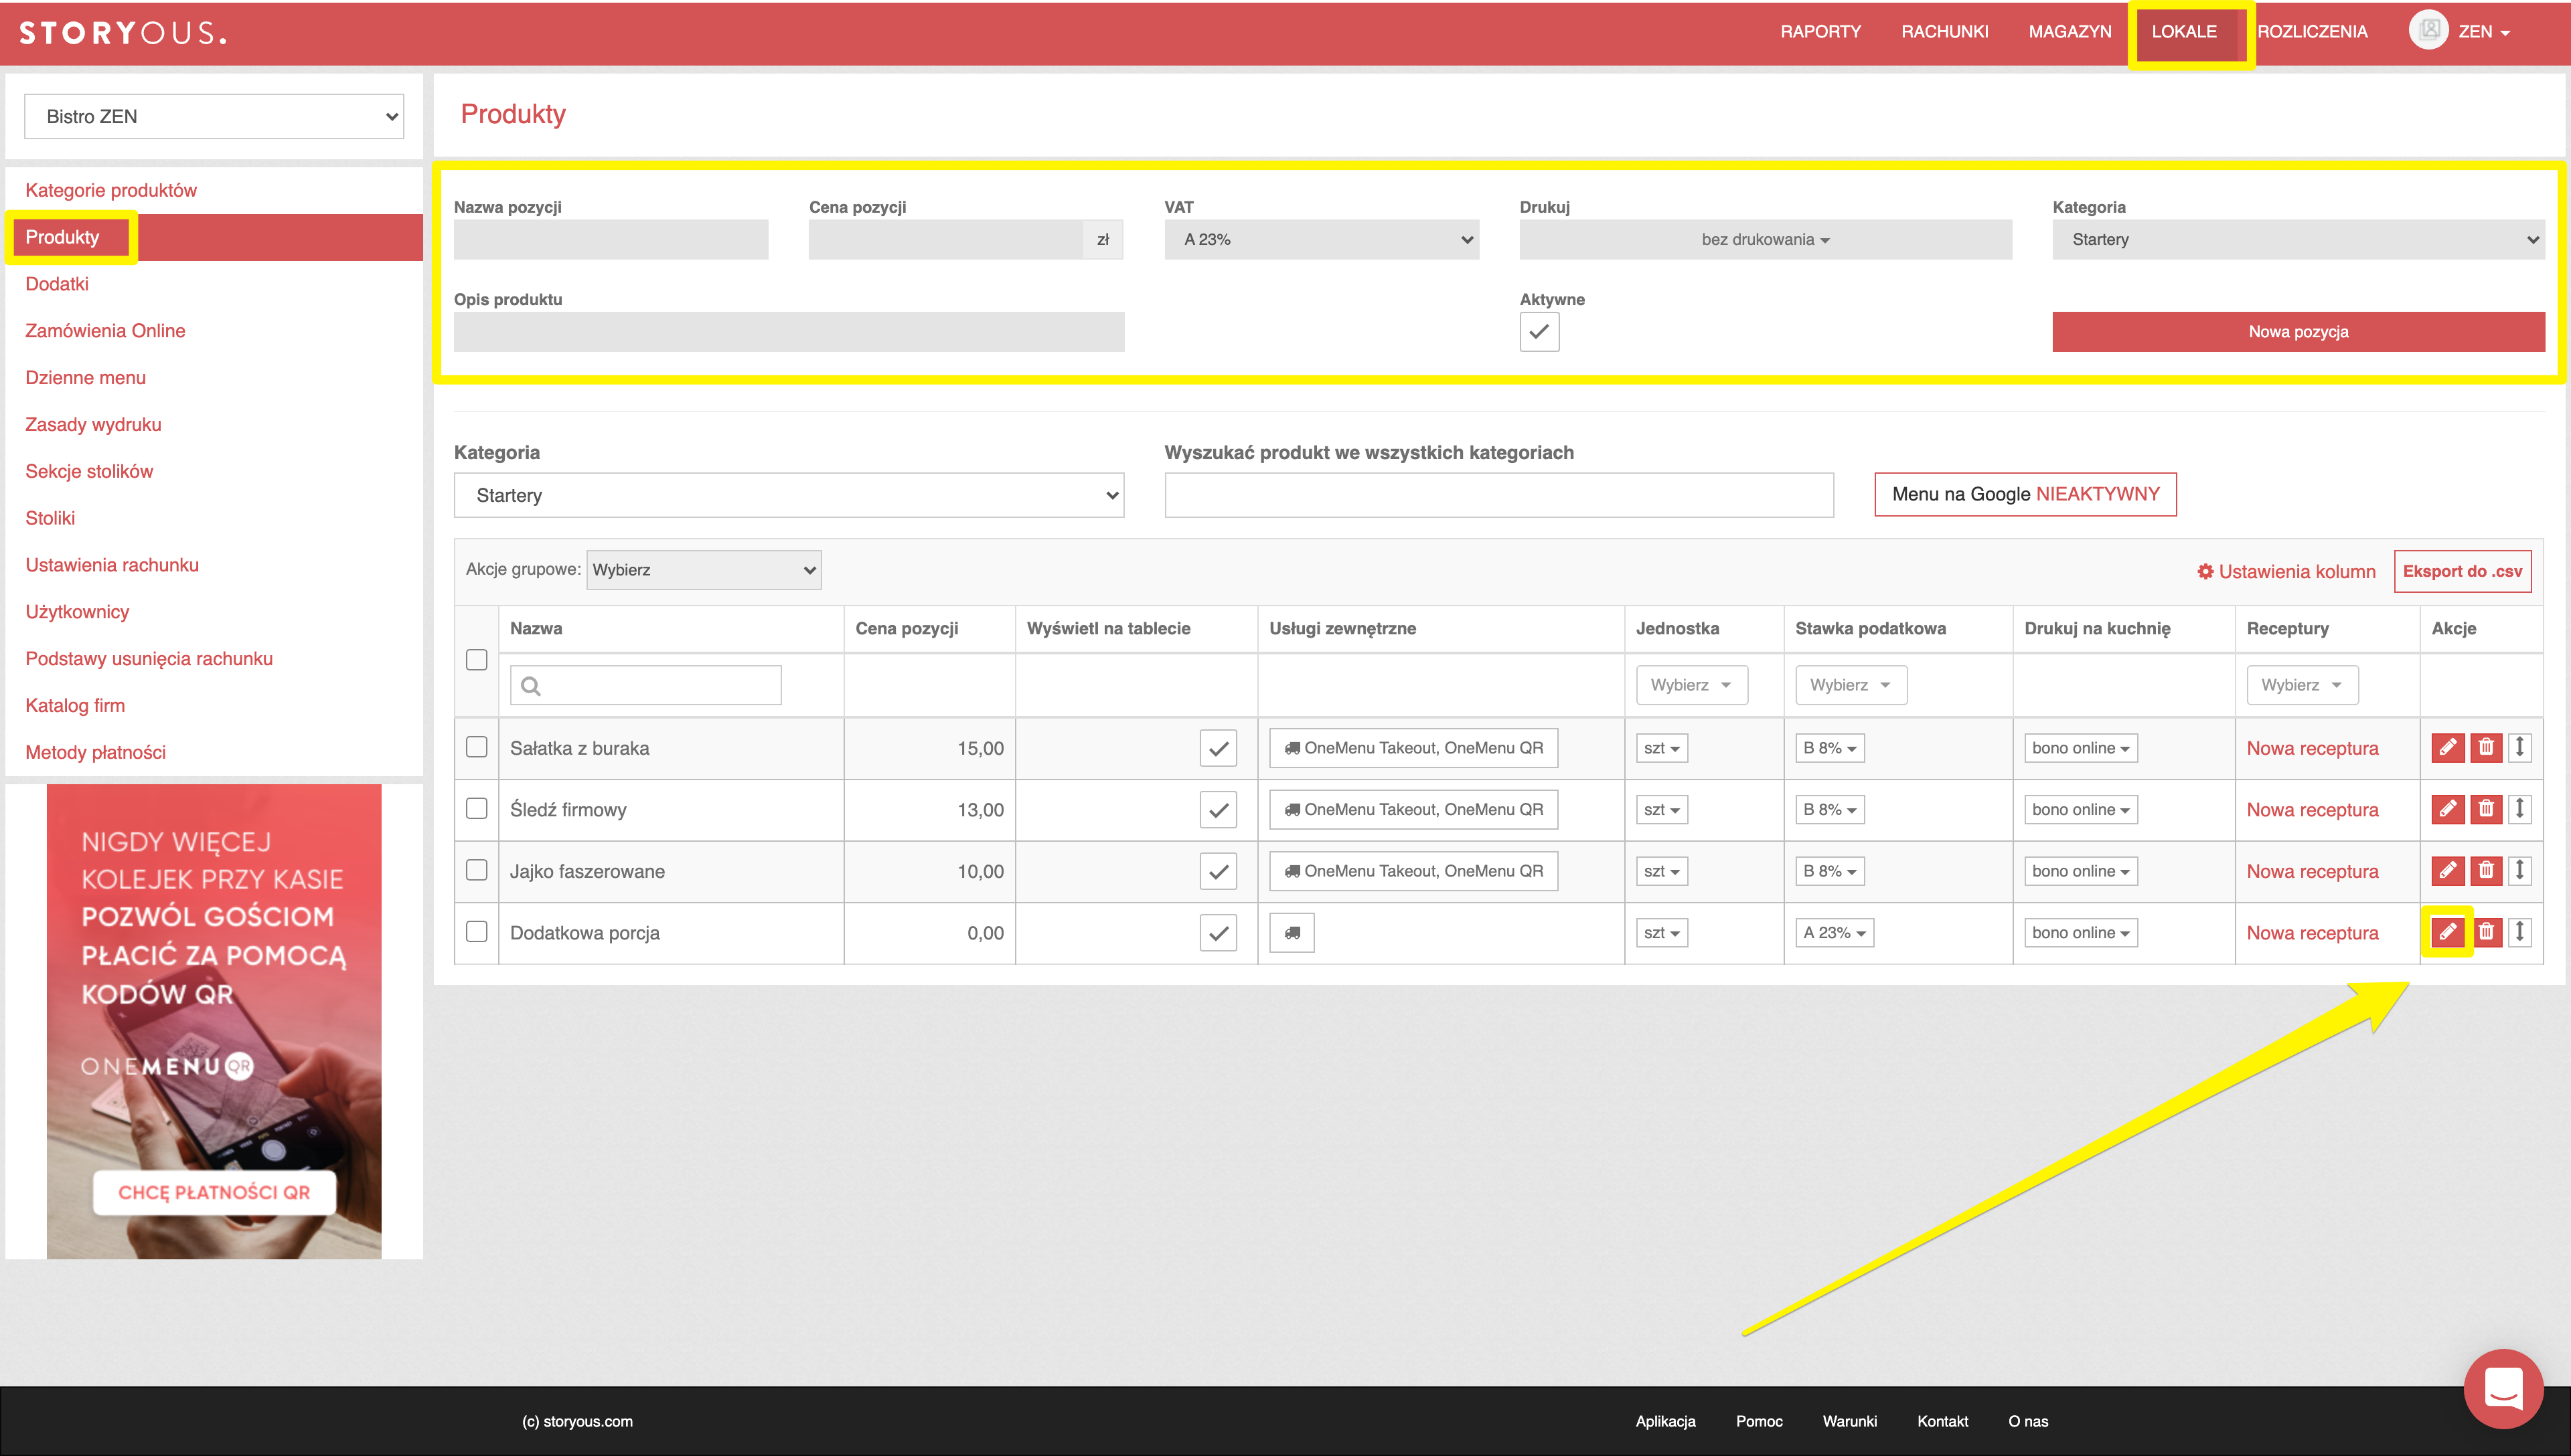Open the Stawka podatkowa Wybierz filter
2571x1456 pixels.
click(x=1851, y=685)
